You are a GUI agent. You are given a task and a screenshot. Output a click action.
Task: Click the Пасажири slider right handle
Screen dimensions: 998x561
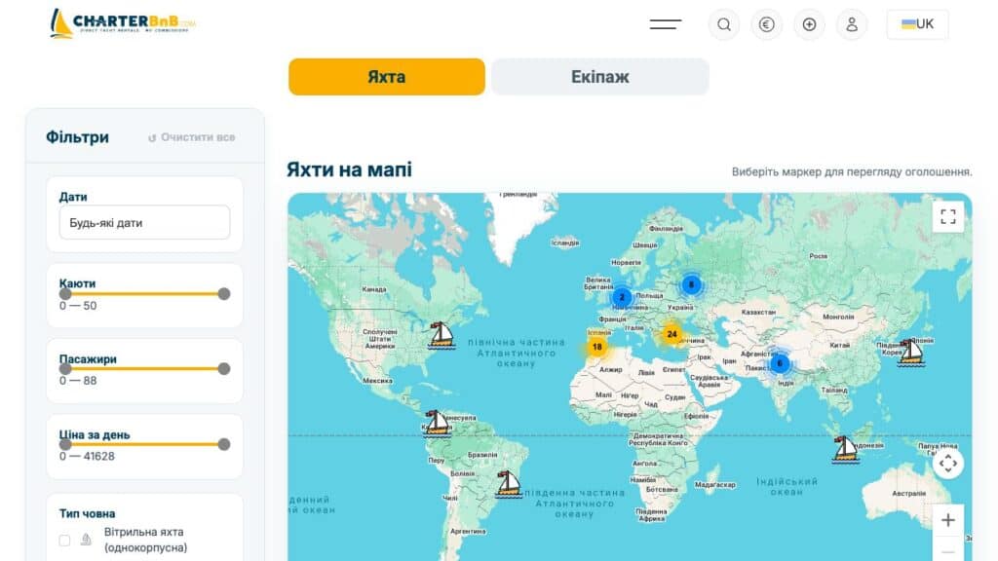[224, 369]
